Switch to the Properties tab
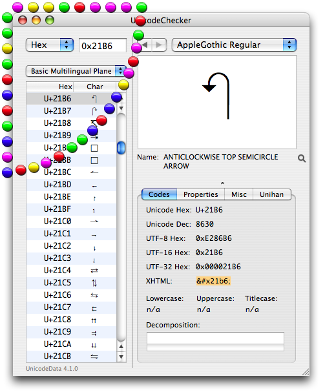Screen dimensions: 325x392 click(201, 194)
